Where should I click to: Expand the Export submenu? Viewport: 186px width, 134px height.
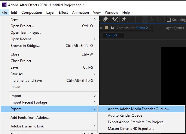(50, 109)
